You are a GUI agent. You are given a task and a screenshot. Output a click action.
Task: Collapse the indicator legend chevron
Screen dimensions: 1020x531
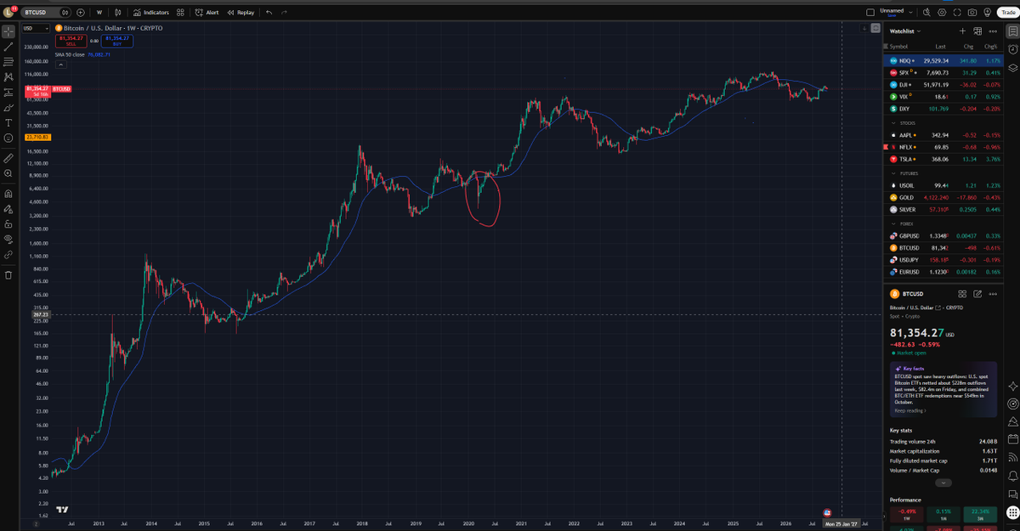point(60,64)
